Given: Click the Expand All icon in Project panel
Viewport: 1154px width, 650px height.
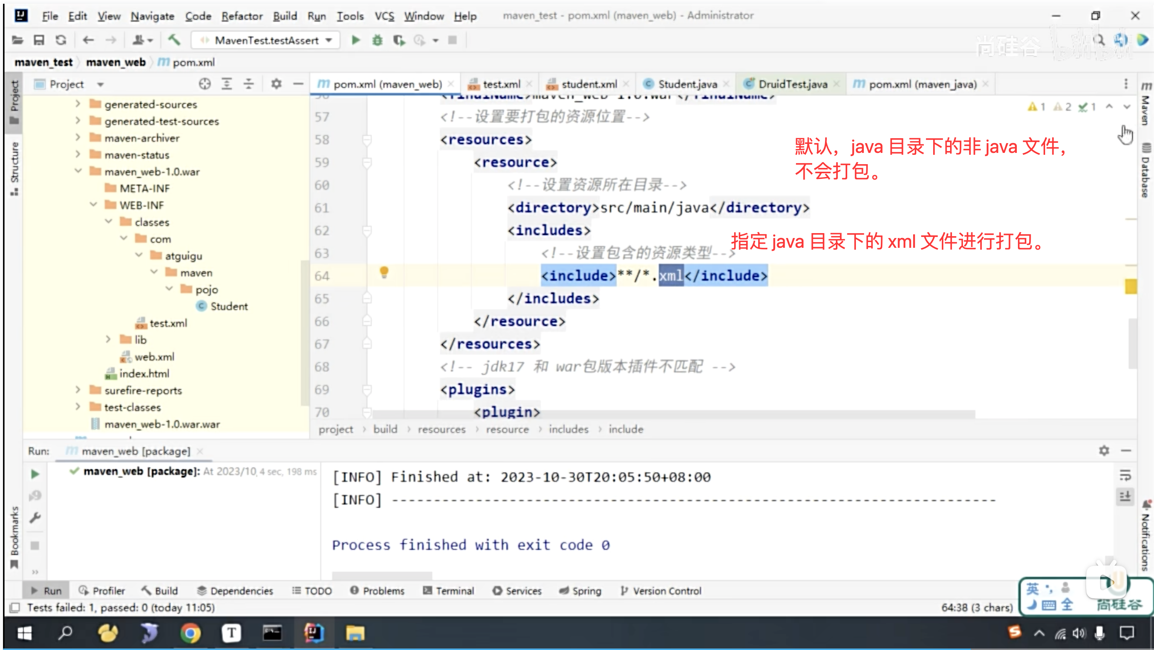Looking at the screenshot, I should pos(227,84).
